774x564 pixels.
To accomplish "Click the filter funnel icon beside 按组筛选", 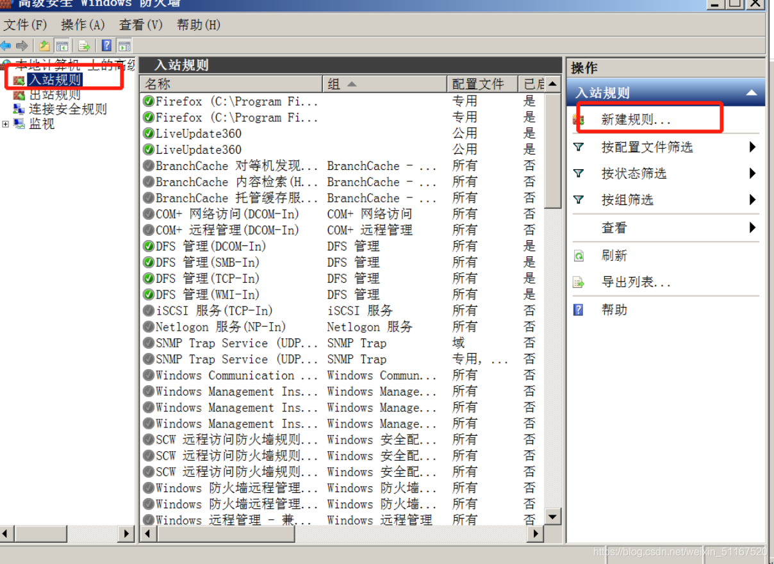I will (579, 200).
